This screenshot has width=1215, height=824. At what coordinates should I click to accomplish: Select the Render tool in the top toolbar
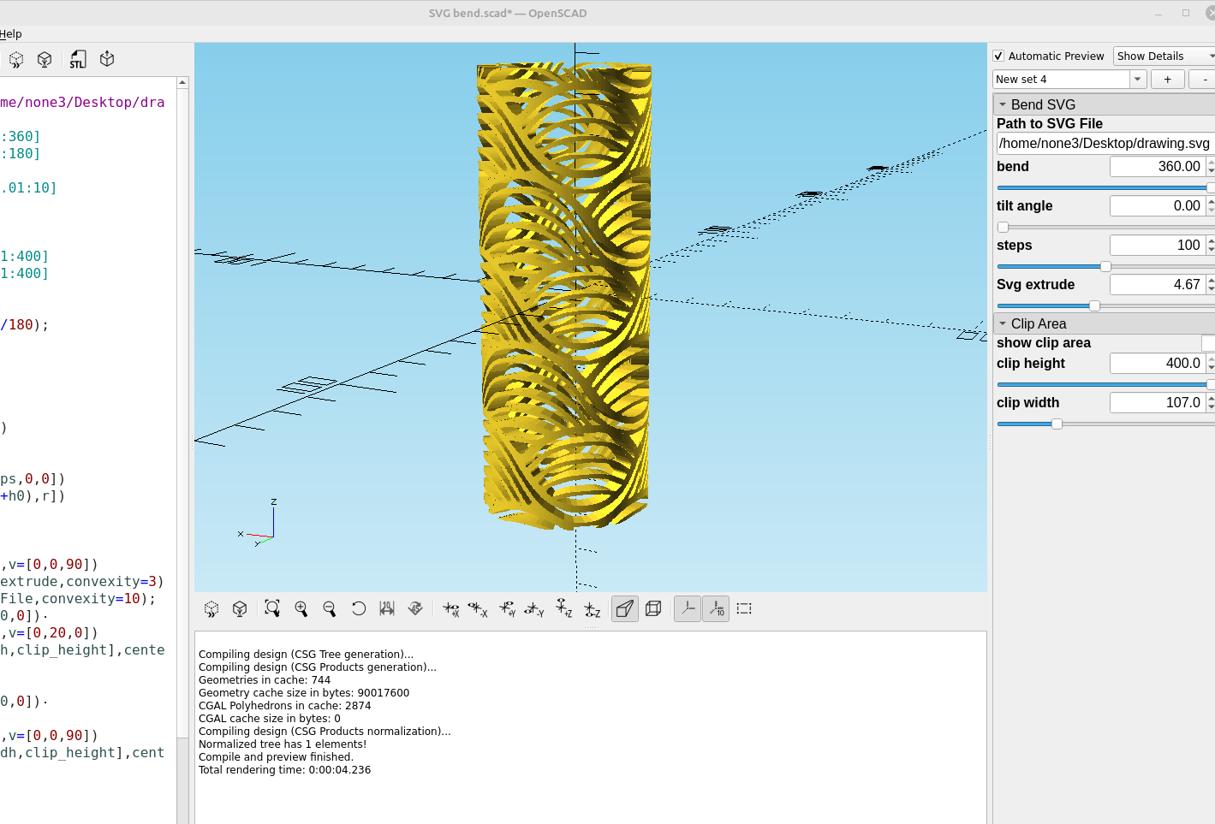click(x=45, y=59)
